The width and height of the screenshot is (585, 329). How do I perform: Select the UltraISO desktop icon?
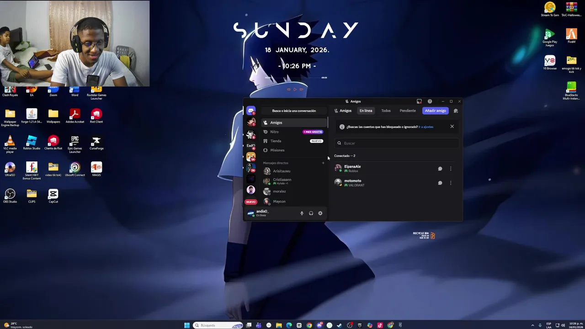tap(10, 169)
